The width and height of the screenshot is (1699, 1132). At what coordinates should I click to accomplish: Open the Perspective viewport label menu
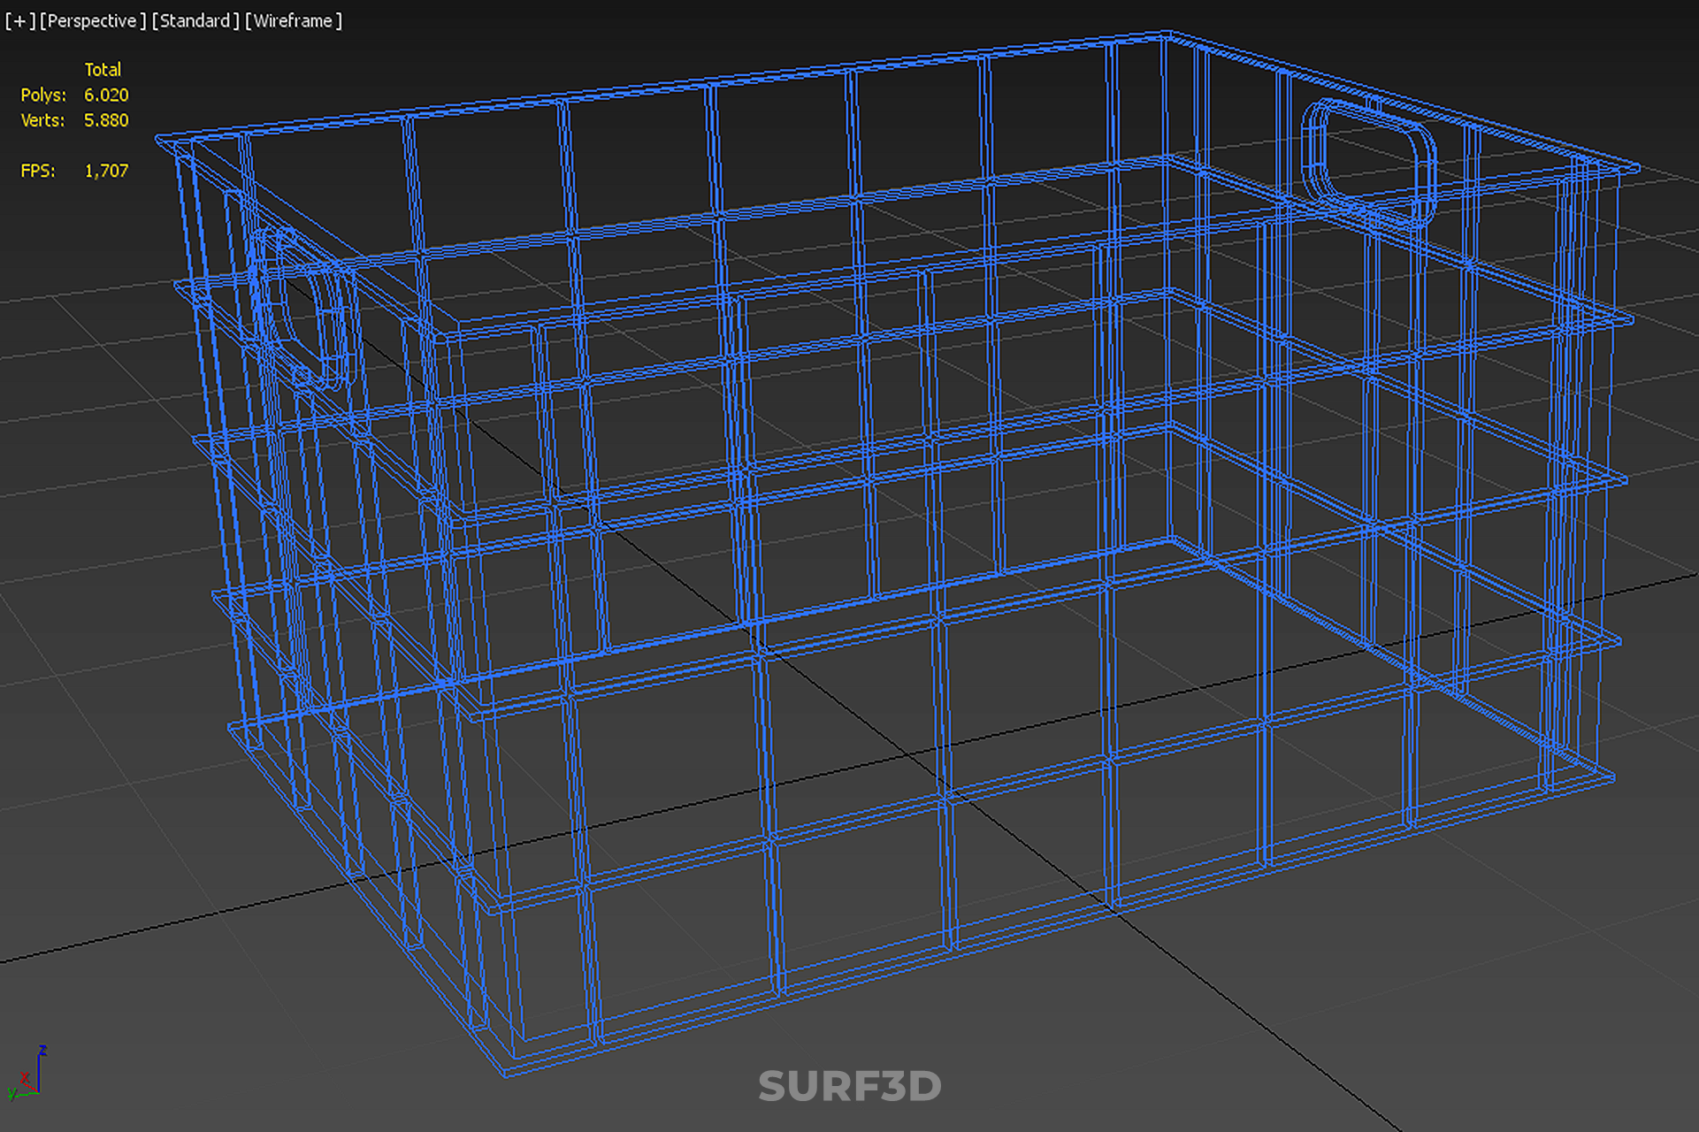(x=92, y=20)
